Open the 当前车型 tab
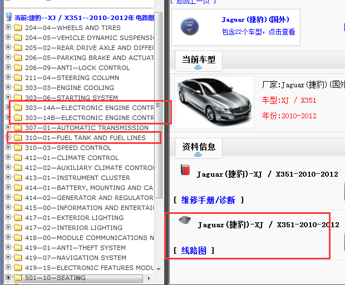The width and height of the screenshot is (345, 285). (x=199, y=61)
